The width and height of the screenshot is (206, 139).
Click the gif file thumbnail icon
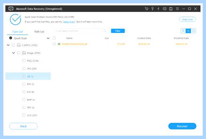pos(59,44)
